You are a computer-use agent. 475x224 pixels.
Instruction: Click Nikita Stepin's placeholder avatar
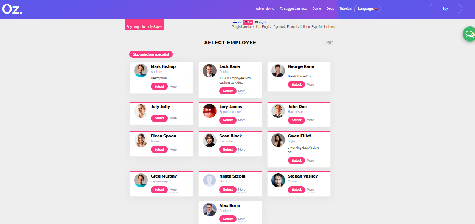pos(209,180)
